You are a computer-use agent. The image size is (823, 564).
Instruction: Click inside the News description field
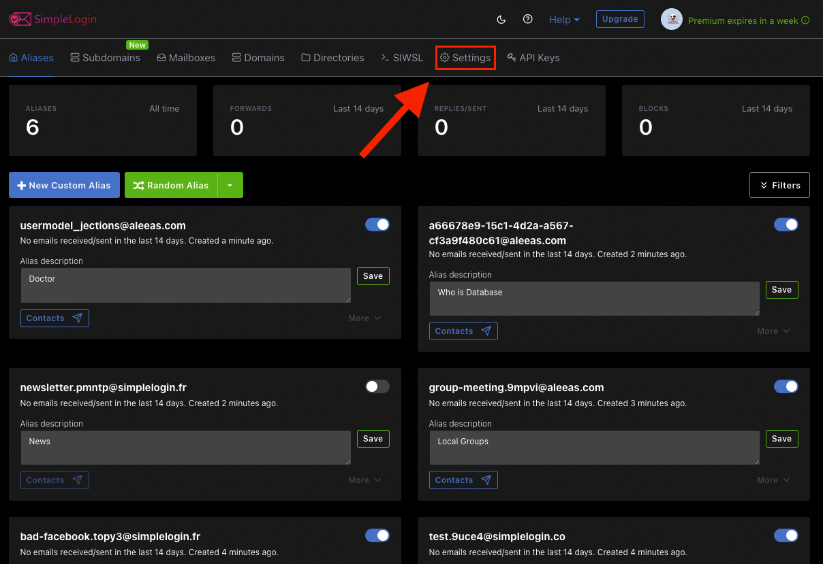(x=185, y=447)
